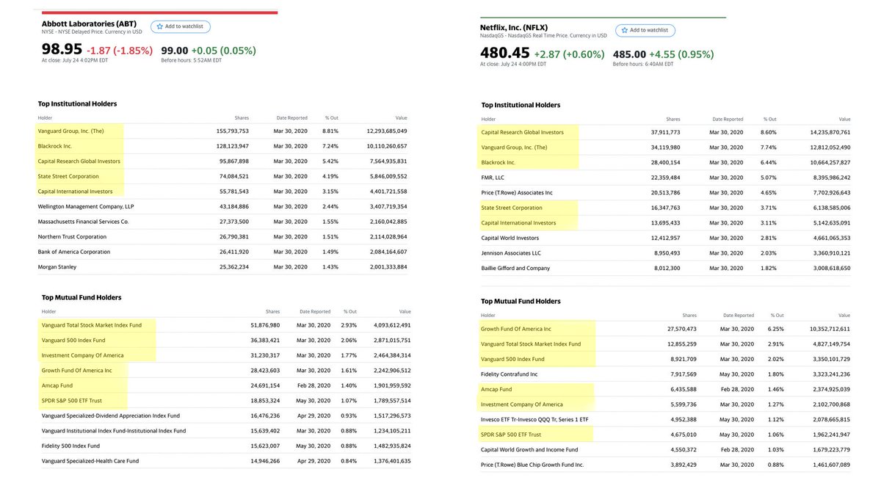The width and height of the screenshot is (881, 483).
Task: Select Growth Fund Of America Inc in Abbott funds
Action: tap(77, 371)
